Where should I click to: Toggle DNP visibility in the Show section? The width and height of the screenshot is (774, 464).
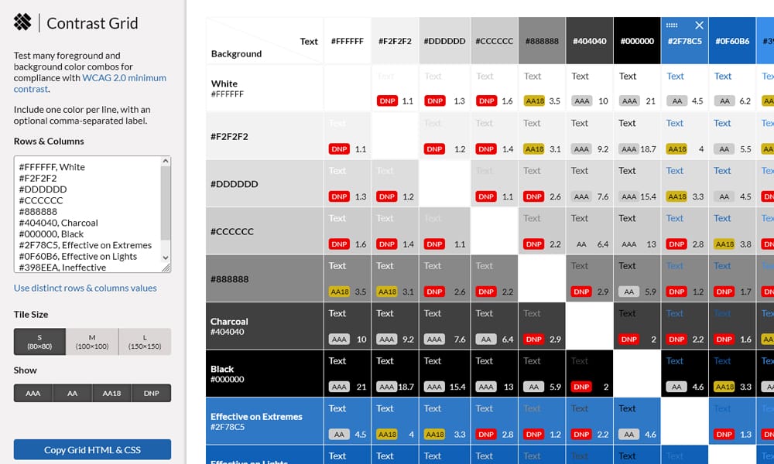tap(151, 393)
